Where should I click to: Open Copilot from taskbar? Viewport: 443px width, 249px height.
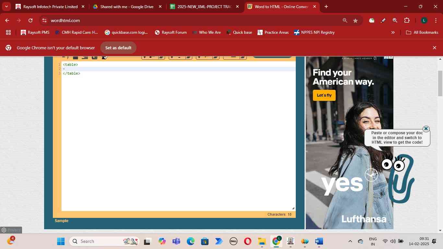point(162,241)
